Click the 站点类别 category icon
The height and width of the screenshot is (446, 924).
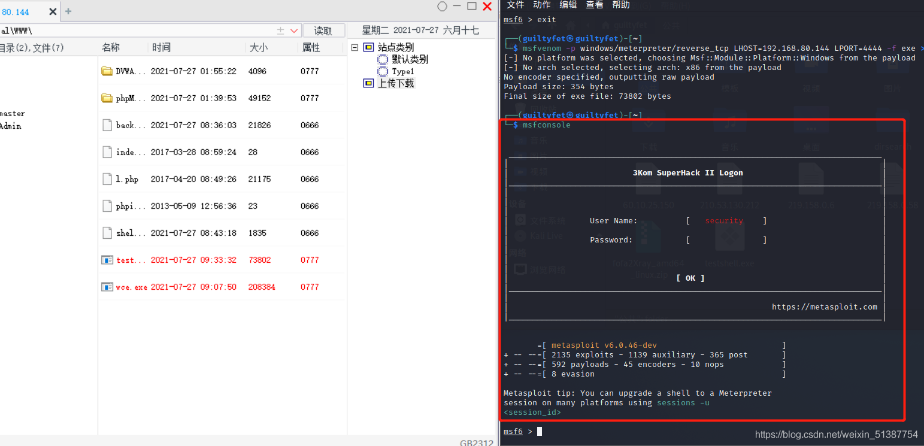pyautogui.click(x=368, y=47)
